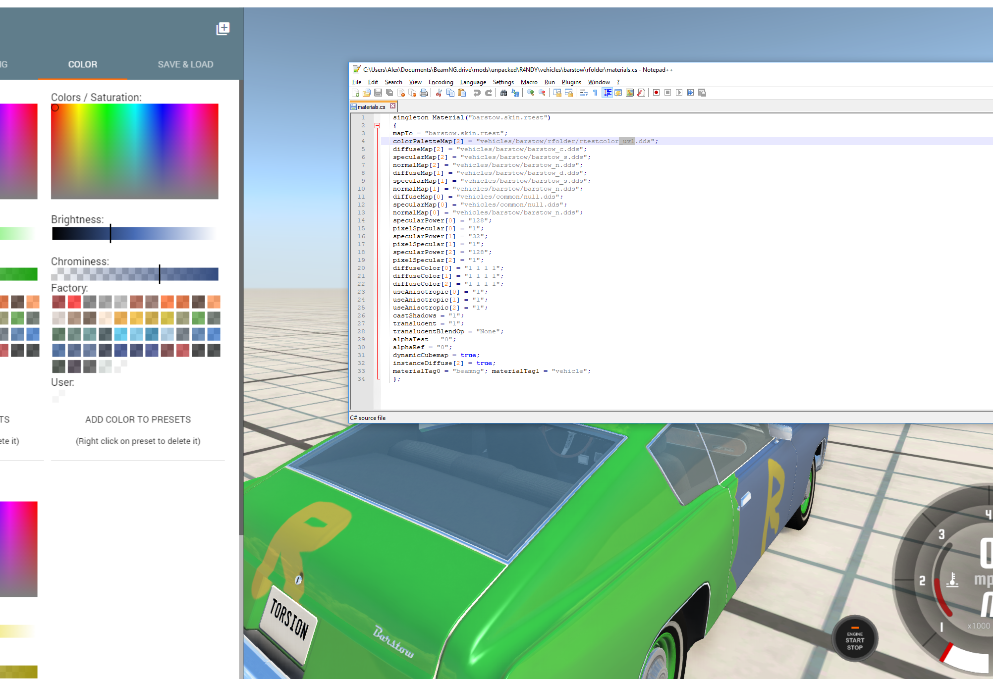Open the Plugins menu
Screen dimensions: 993x679
[571, 82]
